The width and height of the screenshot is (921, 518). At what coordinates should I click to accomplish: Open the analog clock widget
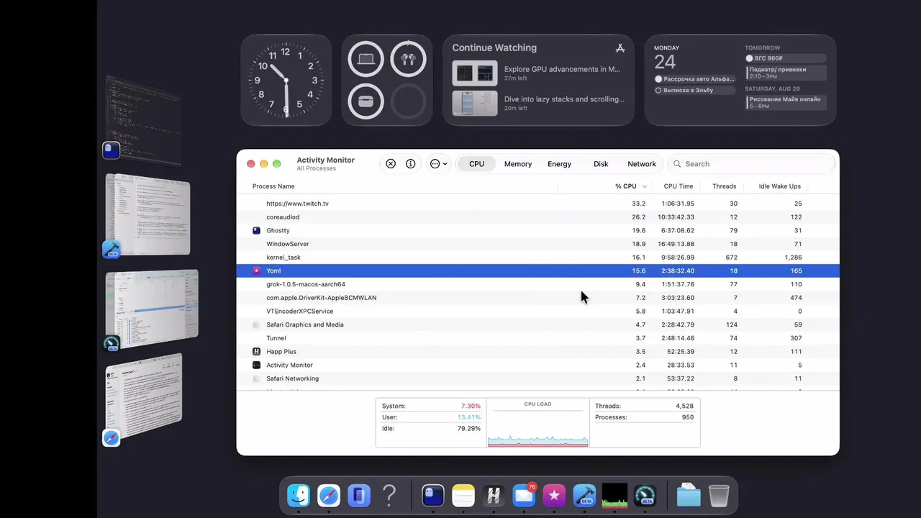tap(286, 80)
